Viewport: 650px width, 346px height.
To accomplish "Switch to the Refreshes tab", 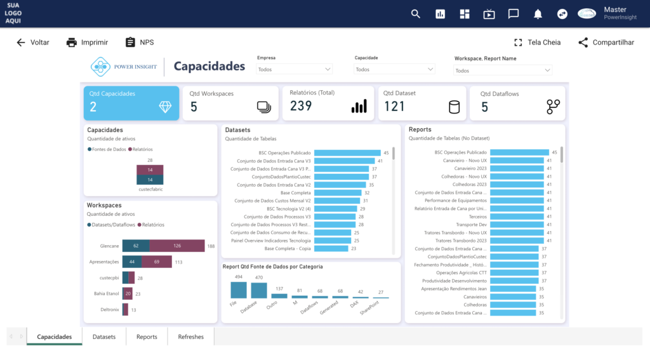I will pos(191,337).
